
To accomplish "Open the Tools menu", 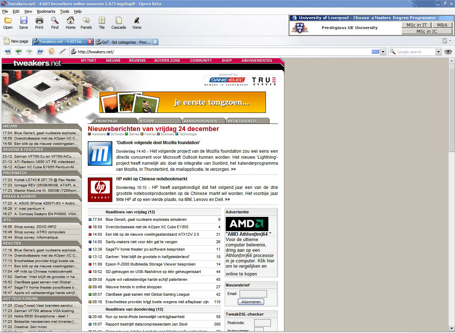I will click(x=65, y=11).
